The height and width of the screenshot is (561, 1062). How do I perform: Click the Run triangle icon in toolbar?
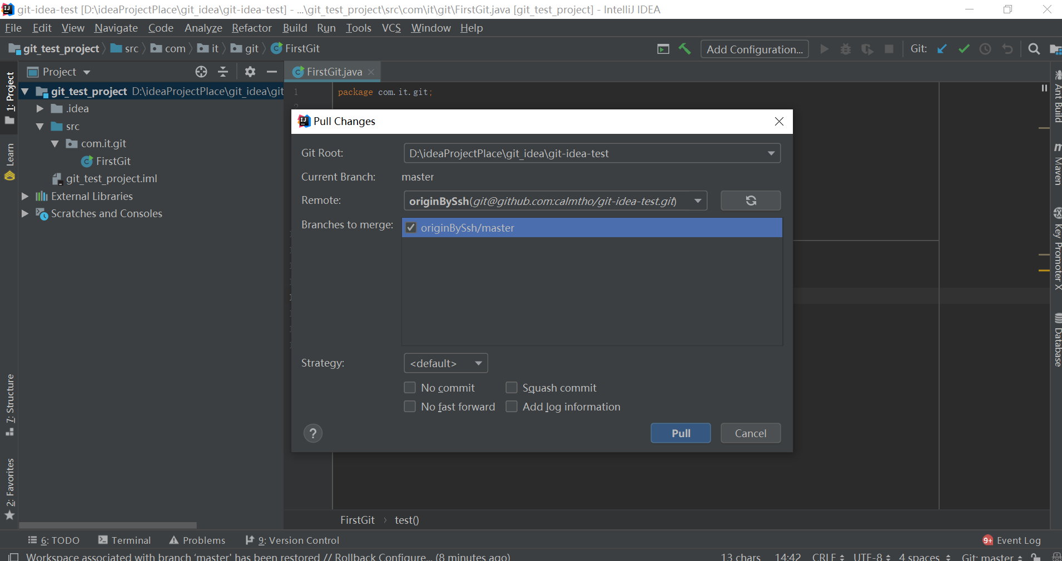(x=825, y=49)
